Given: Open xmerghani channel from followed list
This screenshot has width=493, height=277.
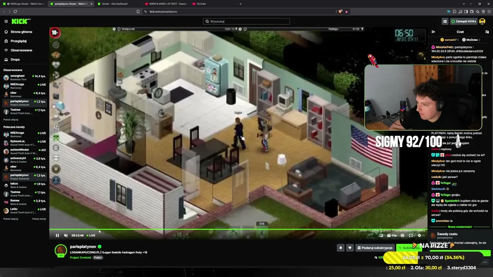Looking at the screenshot, I should tap(25, 78).
